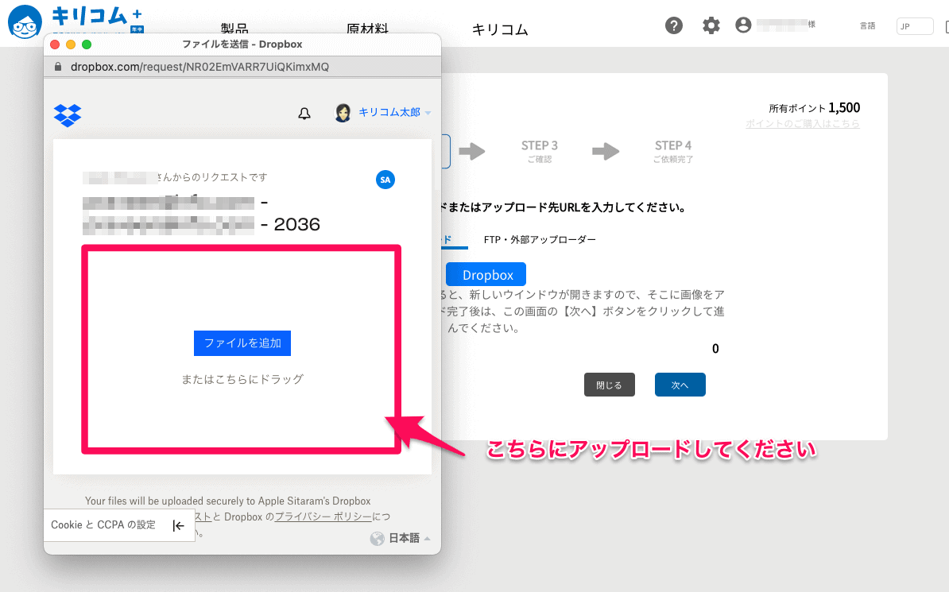Open the 原材料 menu
Viewport: 949px width, 592px height.
pos(367,29)
